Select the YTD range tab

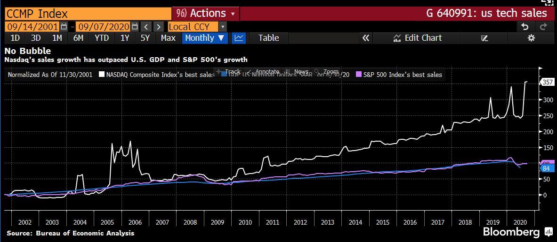click(102, 38)
